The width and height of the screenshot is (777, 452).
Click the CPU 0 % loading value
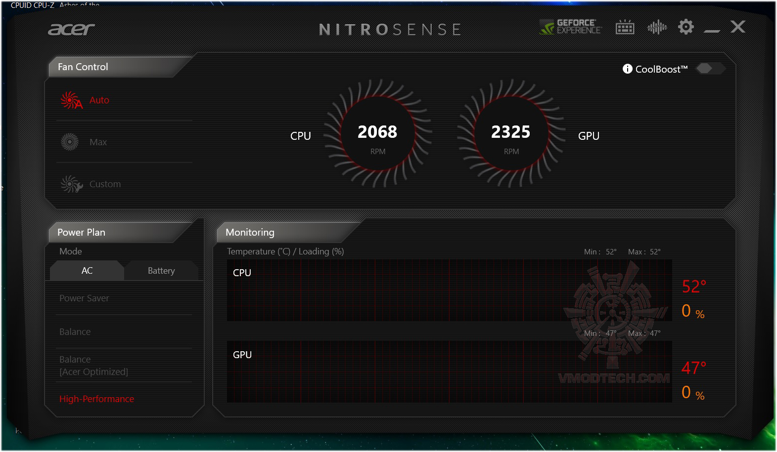click(693, 311)
